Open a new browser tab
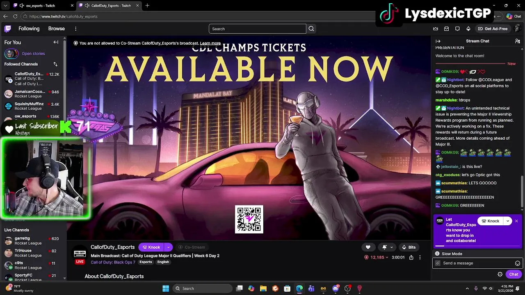This screenshot has height=295, width=525. (147, 6)
